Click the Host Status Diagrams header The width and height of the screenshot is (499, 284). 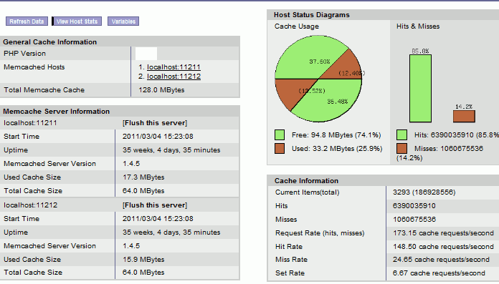(312, 15)
